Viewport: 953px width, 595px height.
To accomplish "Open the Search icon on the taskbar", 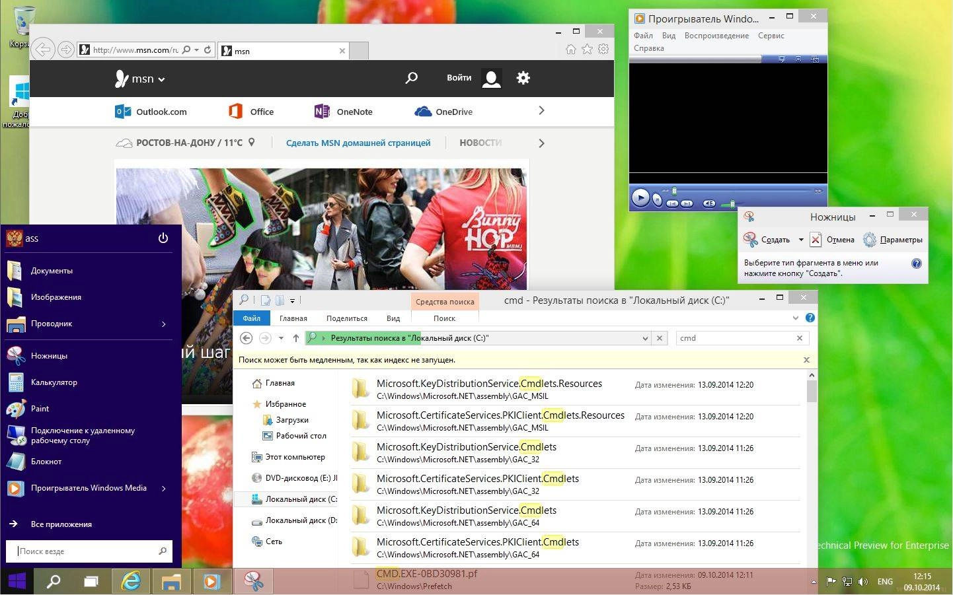I will click(54, 581).
